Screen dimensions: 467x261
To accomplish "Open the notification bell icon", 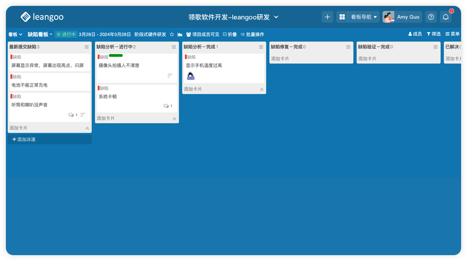I will [446, 17].
